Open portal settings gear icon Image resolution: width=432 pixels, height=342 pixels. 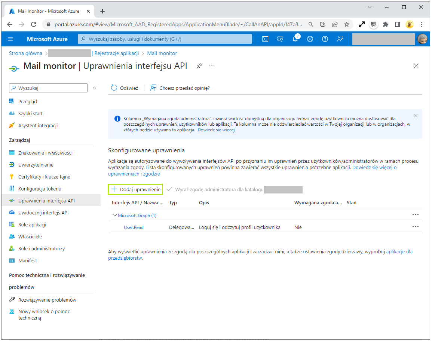(310, 39)
